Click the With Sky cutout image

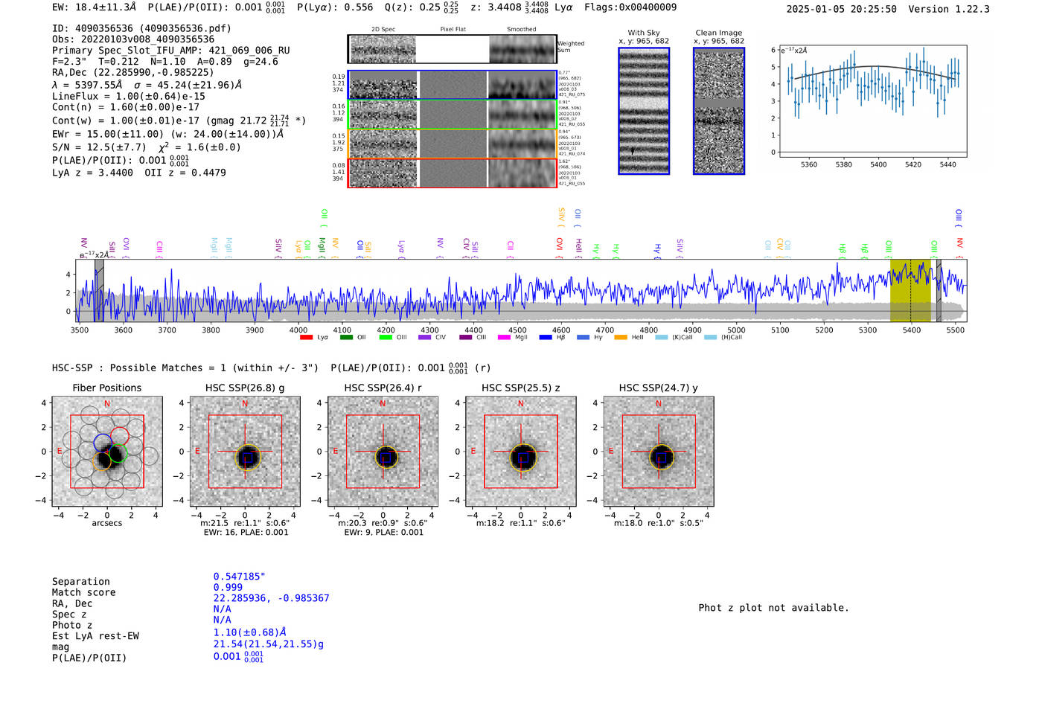pyautogui.click(x=644, y=111)
